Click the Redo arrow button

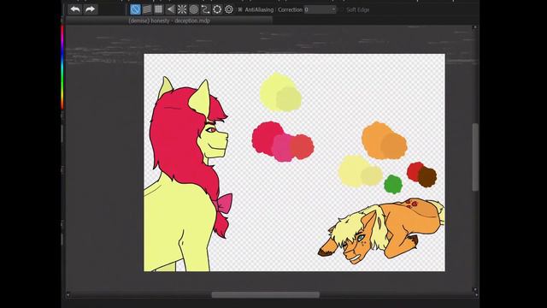tap(90, 9)
